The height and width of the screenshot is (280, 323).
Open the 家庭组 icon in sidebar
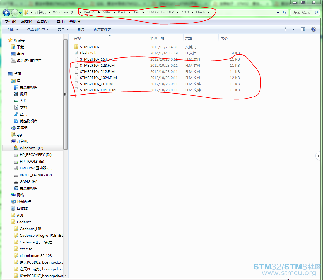13,128
